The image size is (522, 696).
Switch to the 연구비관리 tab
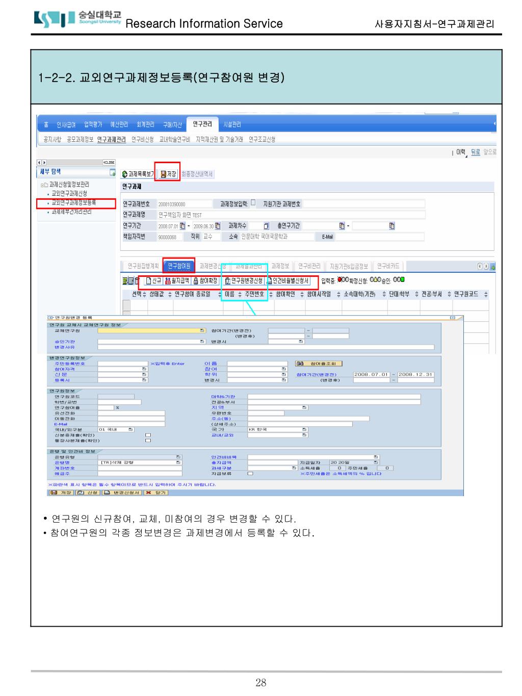[x=309, y=266]
